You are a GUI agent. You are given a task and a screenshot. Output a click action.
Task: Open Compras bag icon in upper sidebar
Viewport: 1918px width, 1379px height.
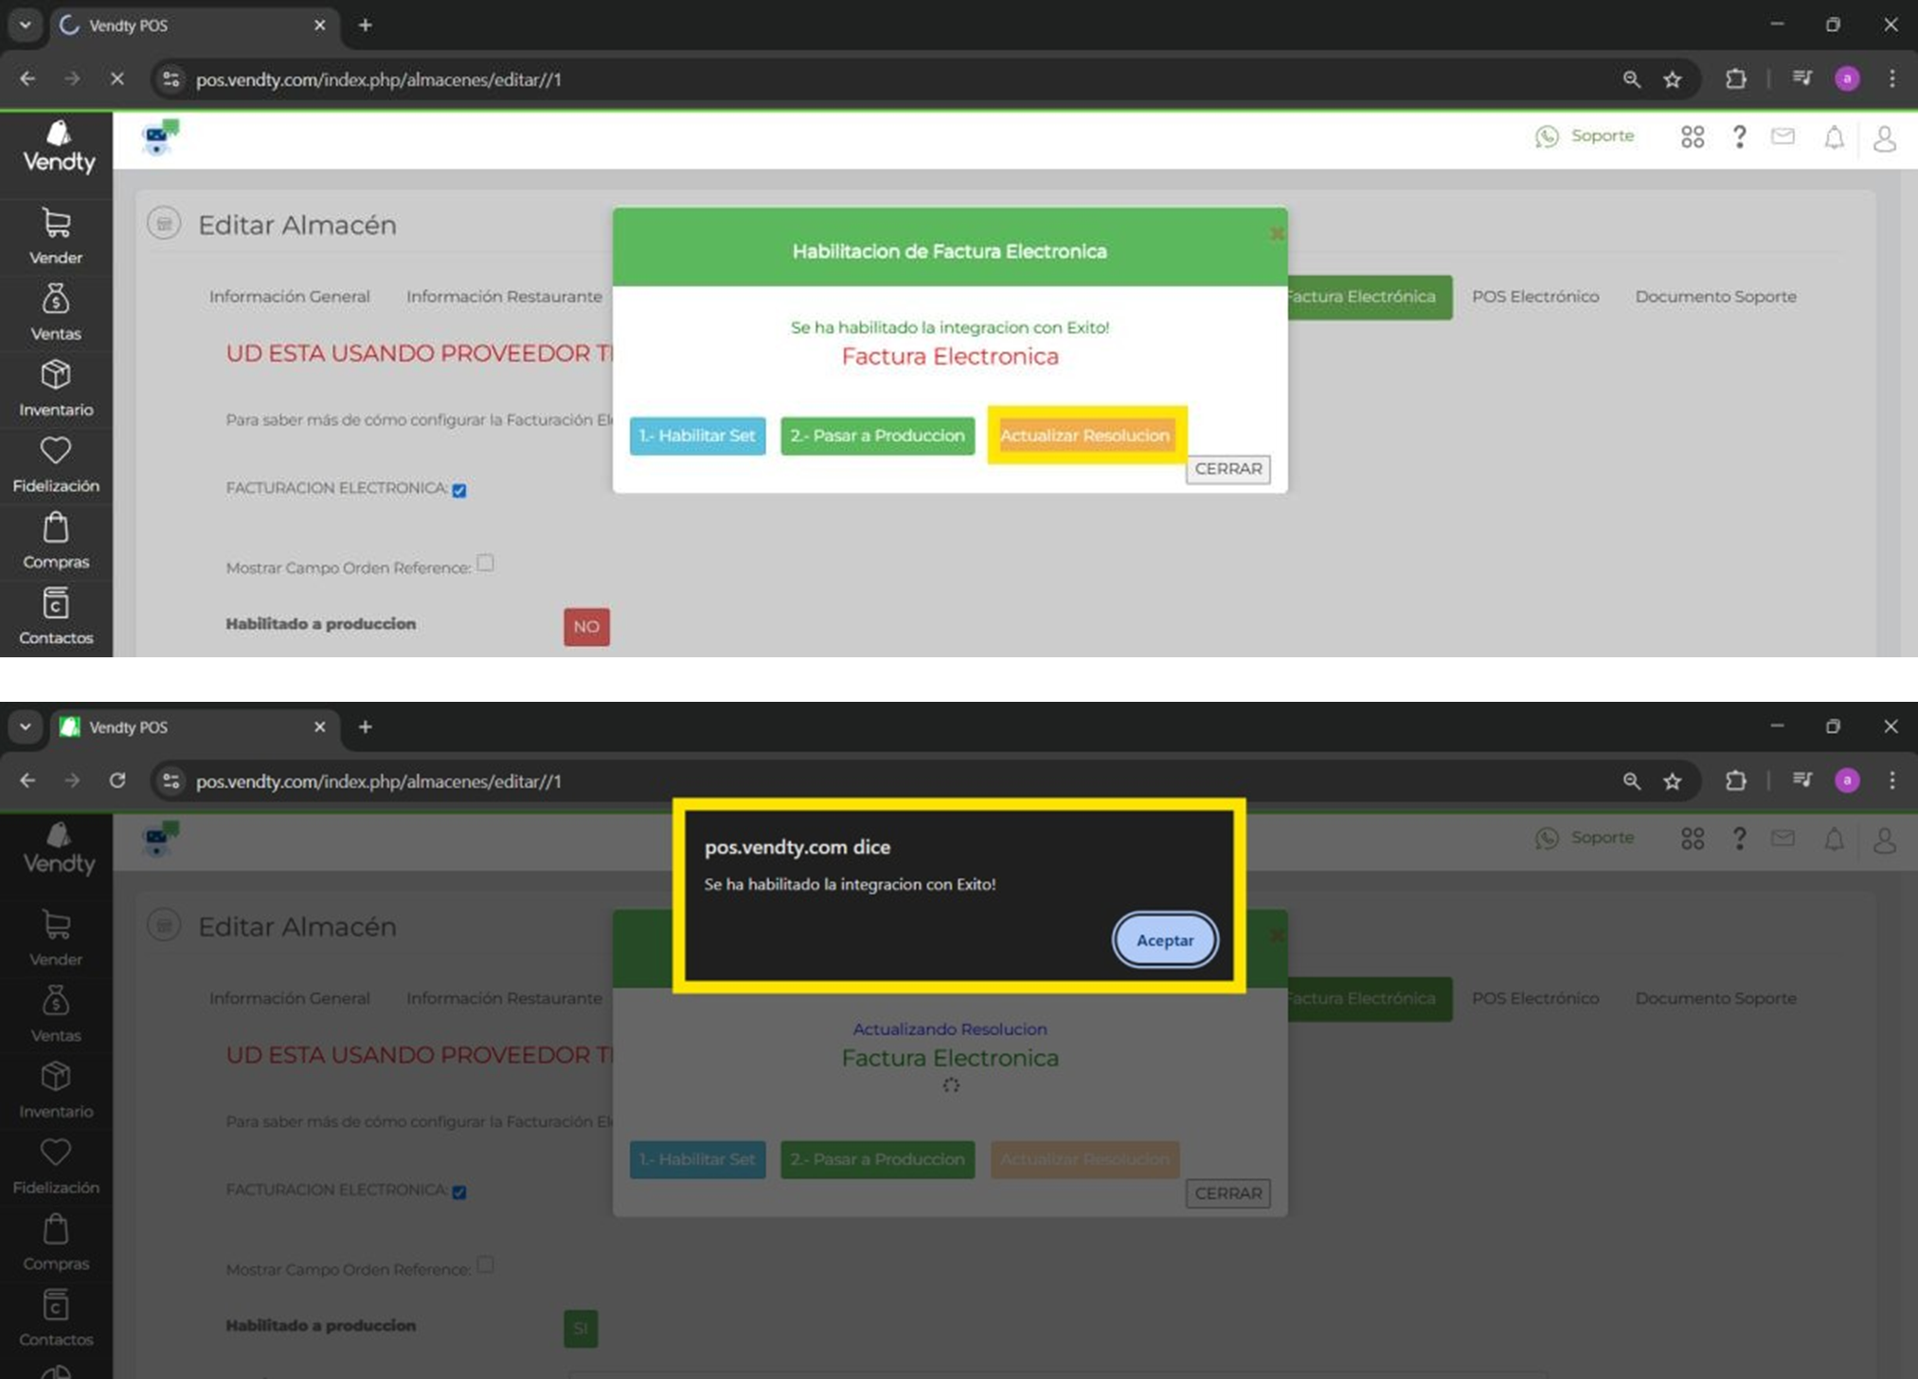56,528
